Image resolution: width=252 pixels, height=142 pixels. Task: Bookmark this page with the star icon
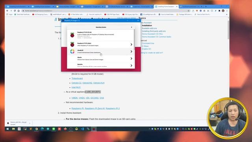tap(188, 11)
